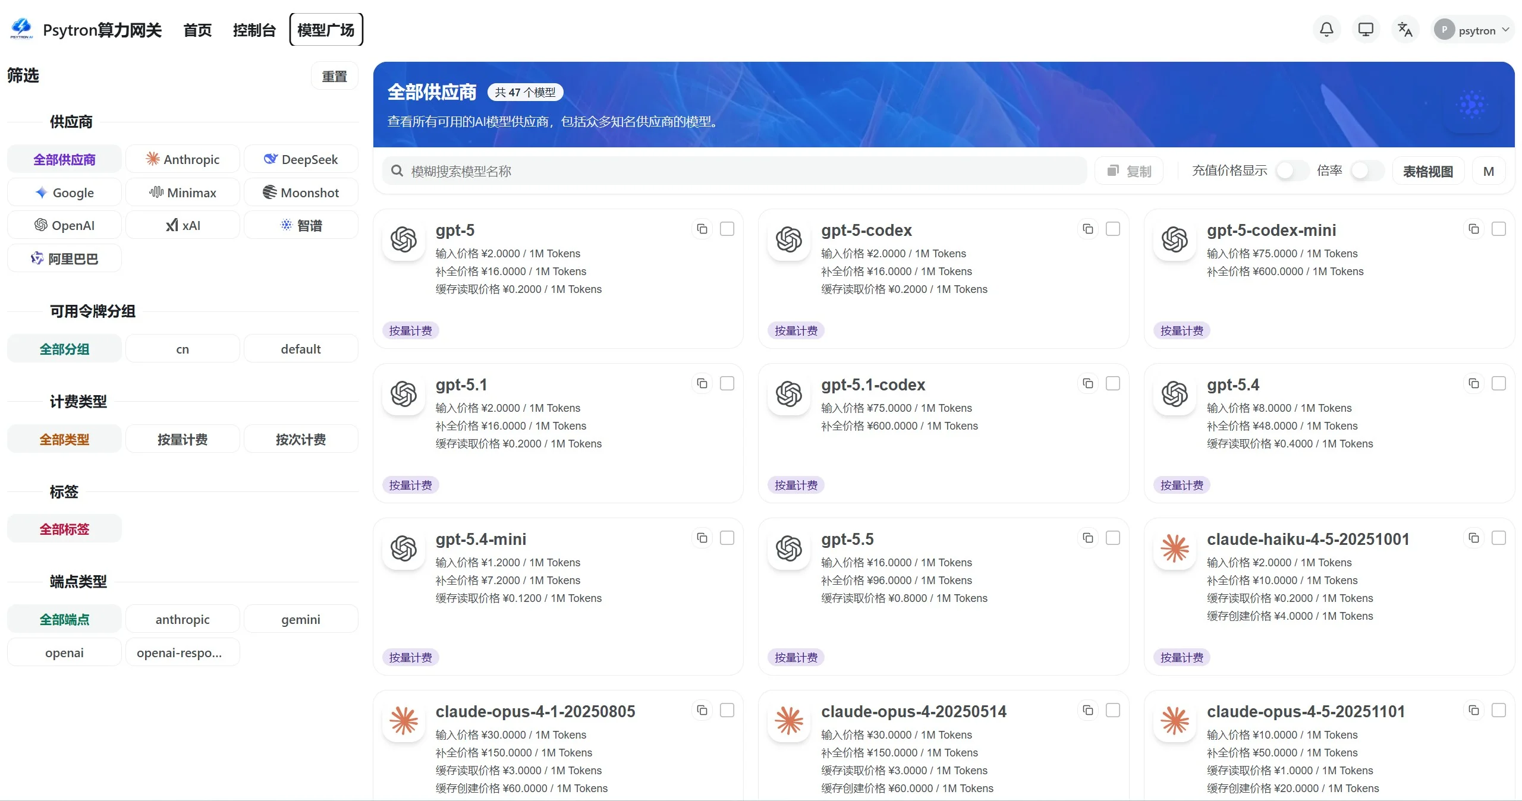The height and width of the screenshot is (801, 1522).
Task: Check the gpt-5.4 model checkbox
Action: [x=1499, y=383]
